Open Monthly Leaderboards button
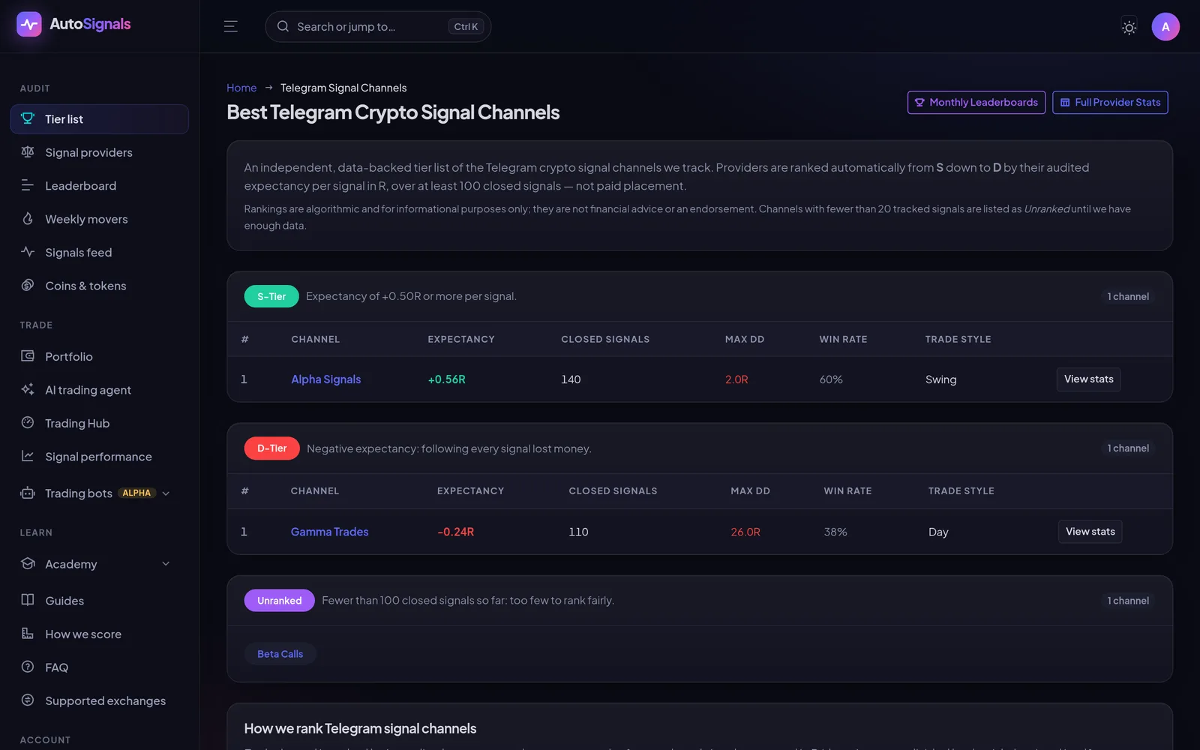The image size is (1200, 750). point(976,103)
